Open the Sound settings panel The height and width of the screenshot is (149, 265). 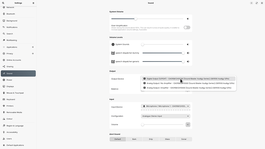click(x=18, y=73)
